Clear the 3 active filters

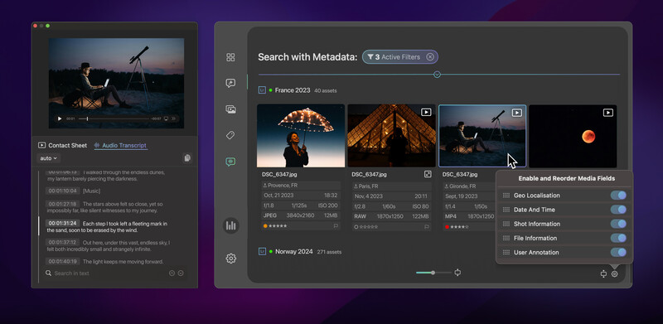pyautogui.click(x=430, y=57)
